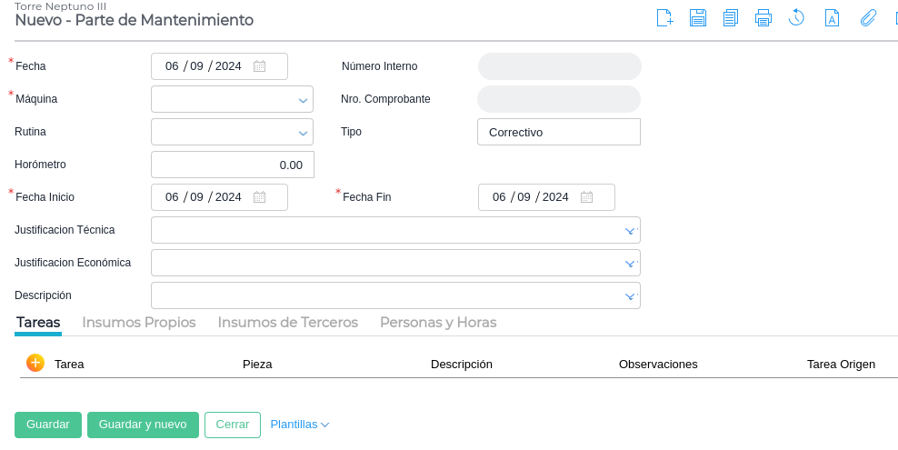Click the new document icon
Screen dimensions: 898x450
[x=664, y=18]
